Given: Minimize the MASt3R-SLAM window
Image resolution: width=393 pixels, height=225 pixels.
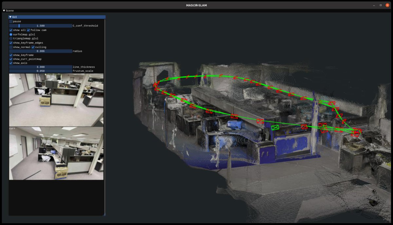Looking at the screenshot, I should click(374, 5).
